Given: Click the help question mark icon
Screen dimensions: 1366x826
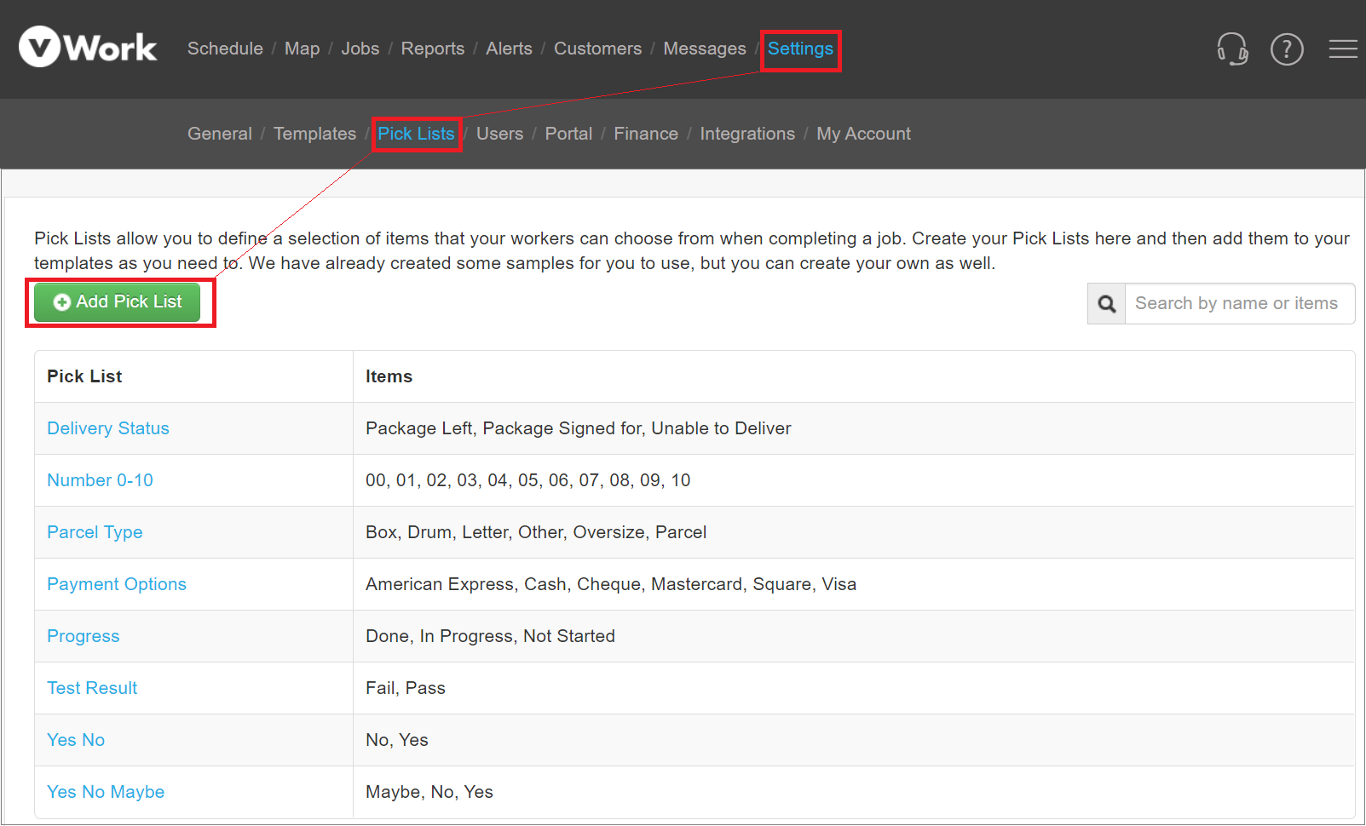Looking at the screenshot, I should pyautogui.click(x=1287, y=49).
